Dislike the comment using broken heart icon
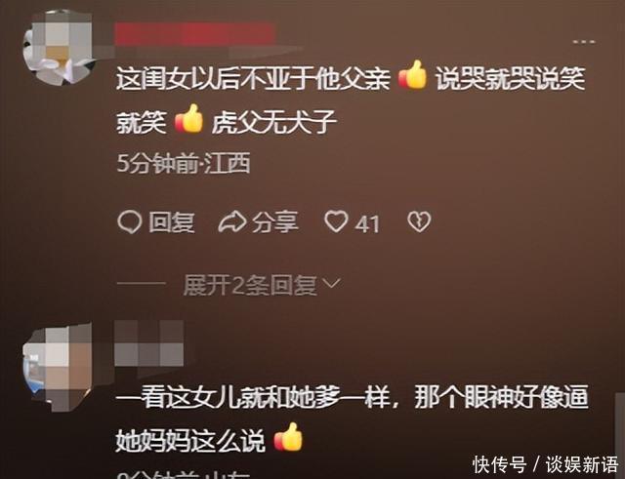625x479 pixels. coord(419,221)
